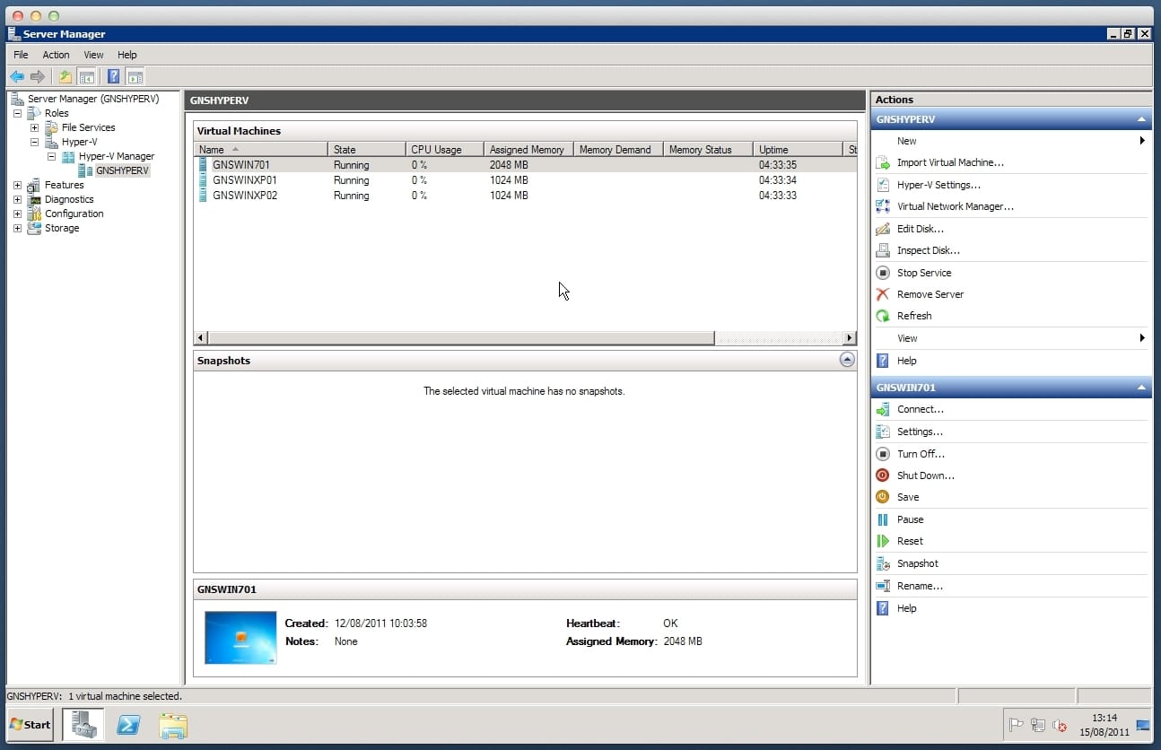
Task: Collapse the Snapshots section chevron
Action: click(847, 360)
